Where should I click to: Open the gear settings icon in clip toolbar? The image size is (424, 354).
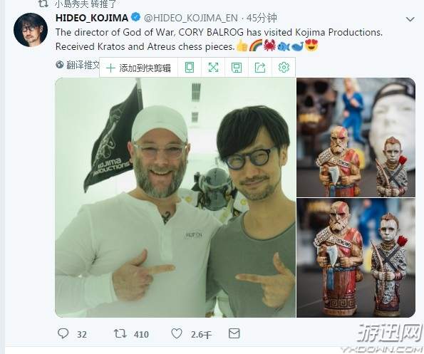pos(284,67)
